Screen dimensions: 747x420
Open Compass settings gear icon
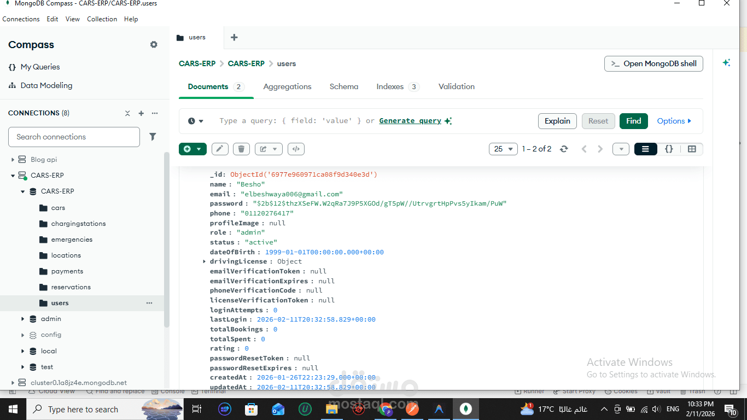coord(154,45)
